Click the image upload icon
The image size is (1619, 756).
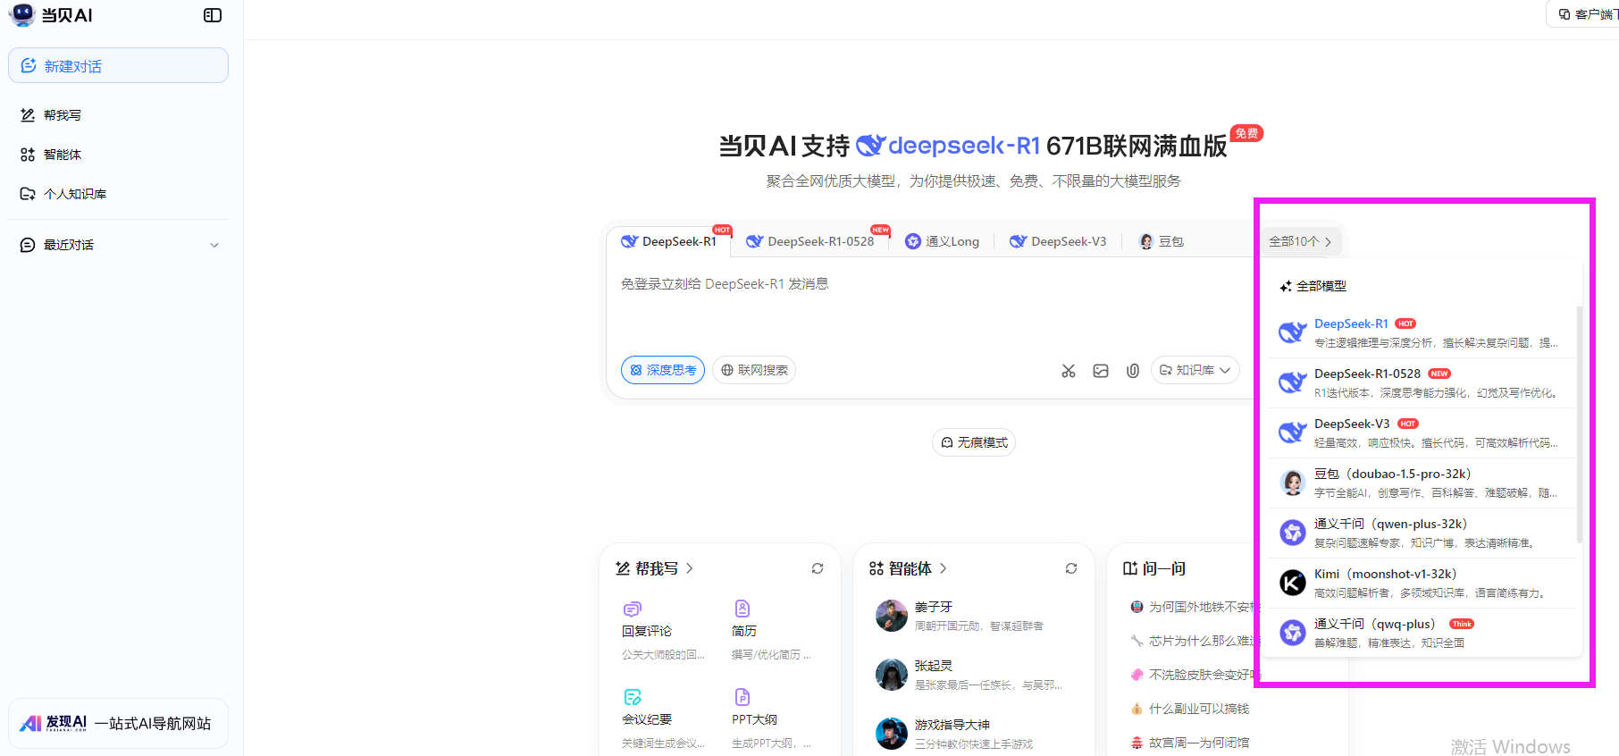(x=1101, y=371)
